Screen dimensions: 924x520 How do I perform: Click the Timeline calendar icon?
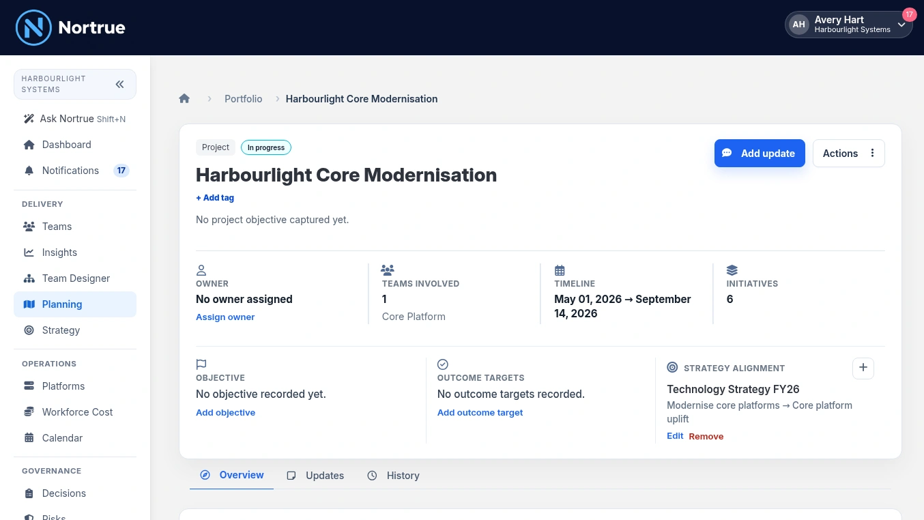[x=560, y=270]
